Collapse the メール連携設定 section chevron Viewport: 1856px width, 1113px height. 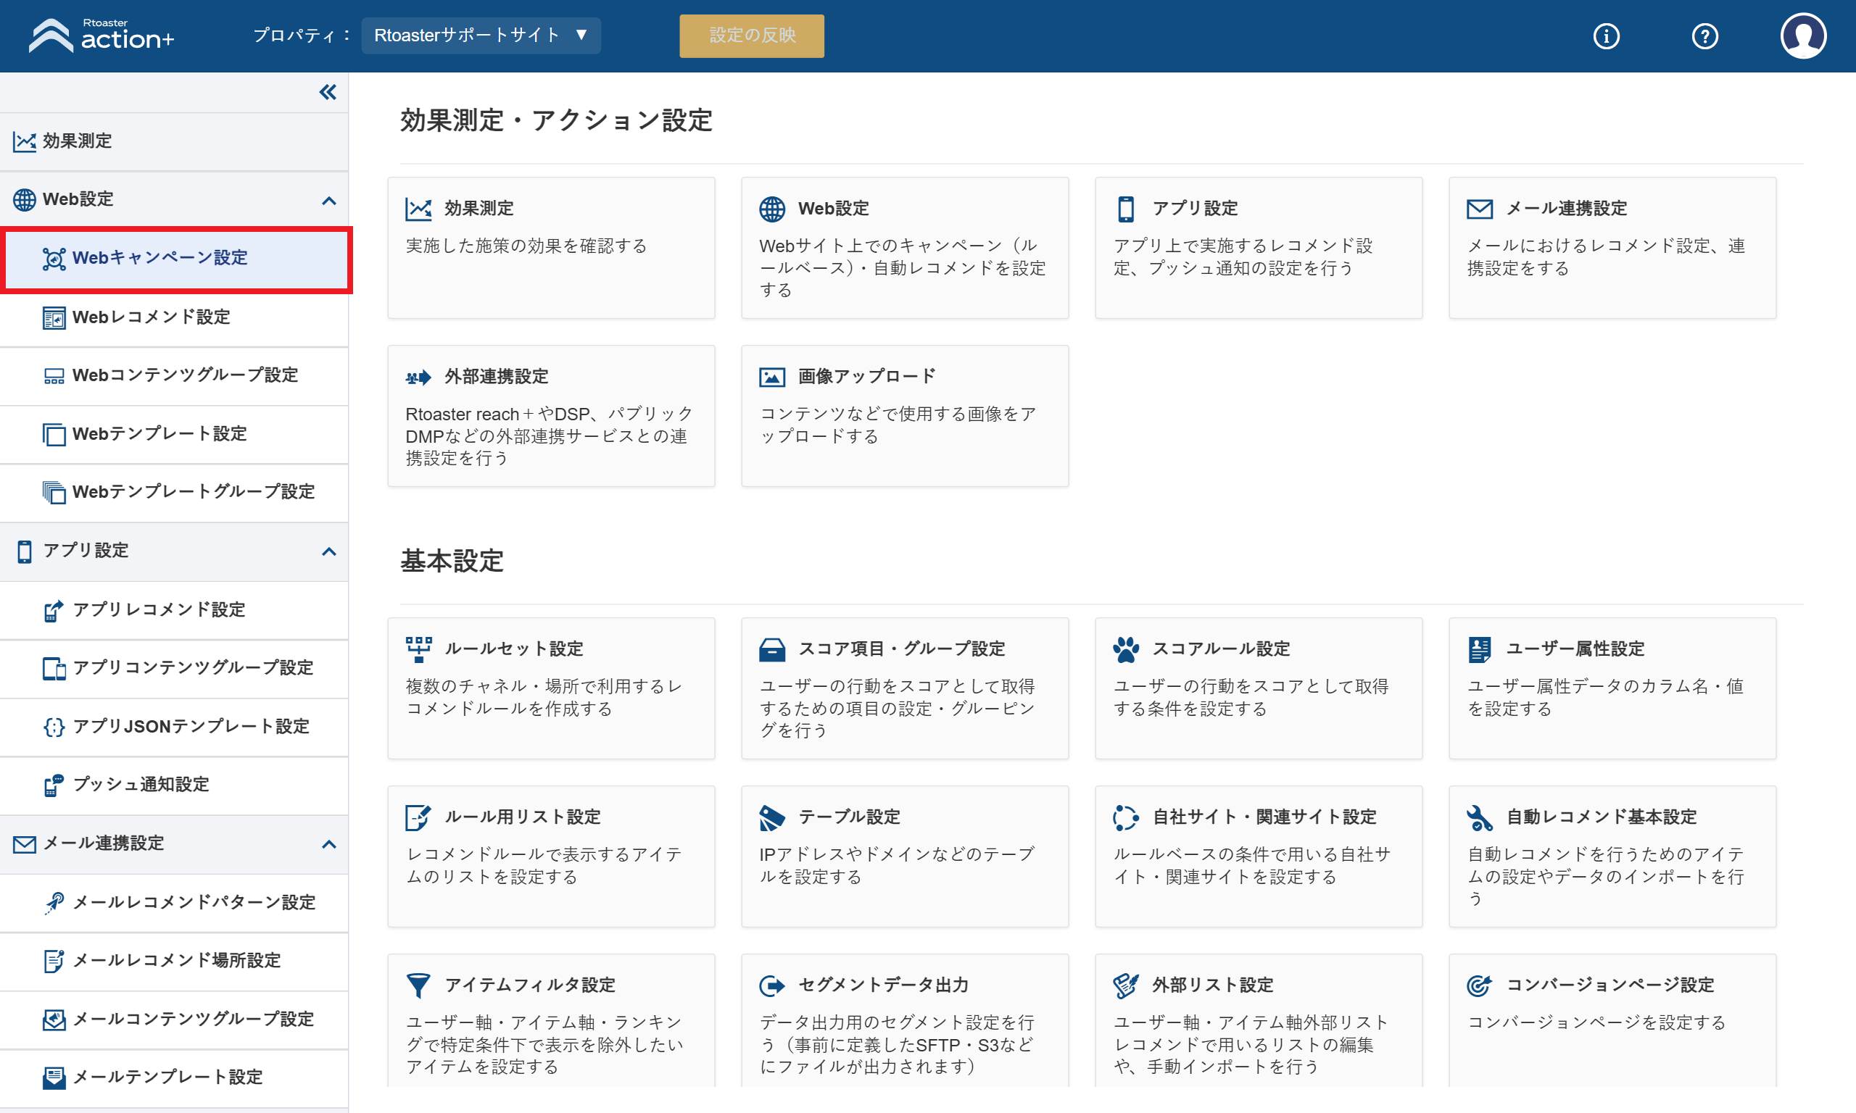pos(328,843)
